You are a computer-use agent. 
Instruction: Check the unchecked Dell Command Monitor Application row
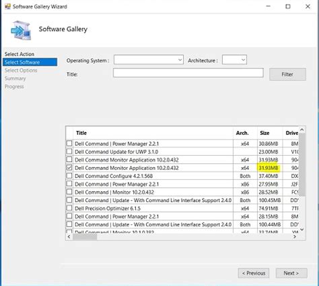pyautogui.click(x=69, y=160)
